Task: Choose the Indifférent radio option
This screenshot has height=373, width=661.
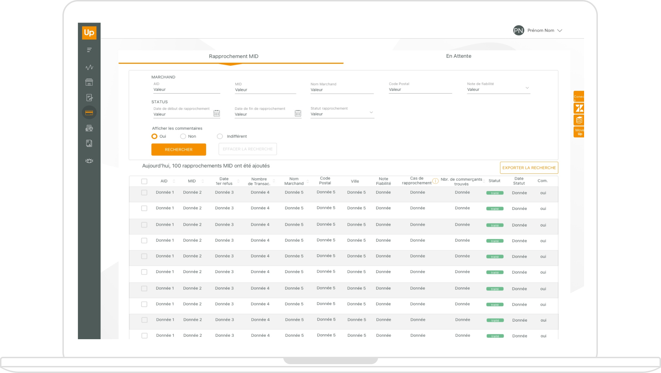Action: point(220,136)
